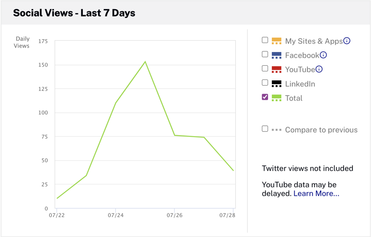Toggle Compare to previous checkbox
The height and width of the screenshot is (237, 371).
point(265,129)
